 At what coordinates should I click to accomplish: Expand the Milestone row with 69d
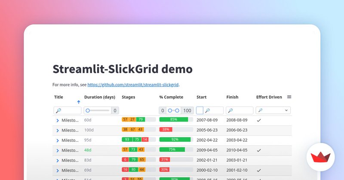pyautogui.click(x=58, y=171)
